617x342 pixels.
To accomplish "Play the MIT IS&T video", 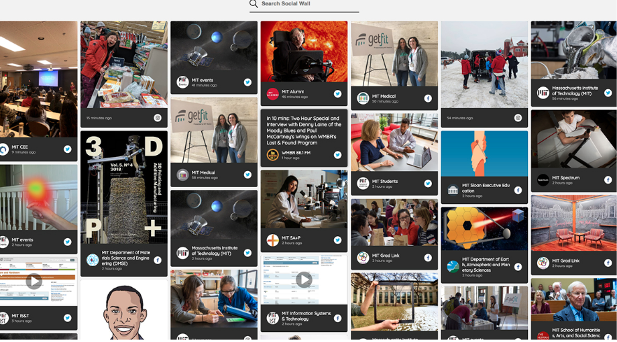I will pyautogui.click(x=34, y=281).
